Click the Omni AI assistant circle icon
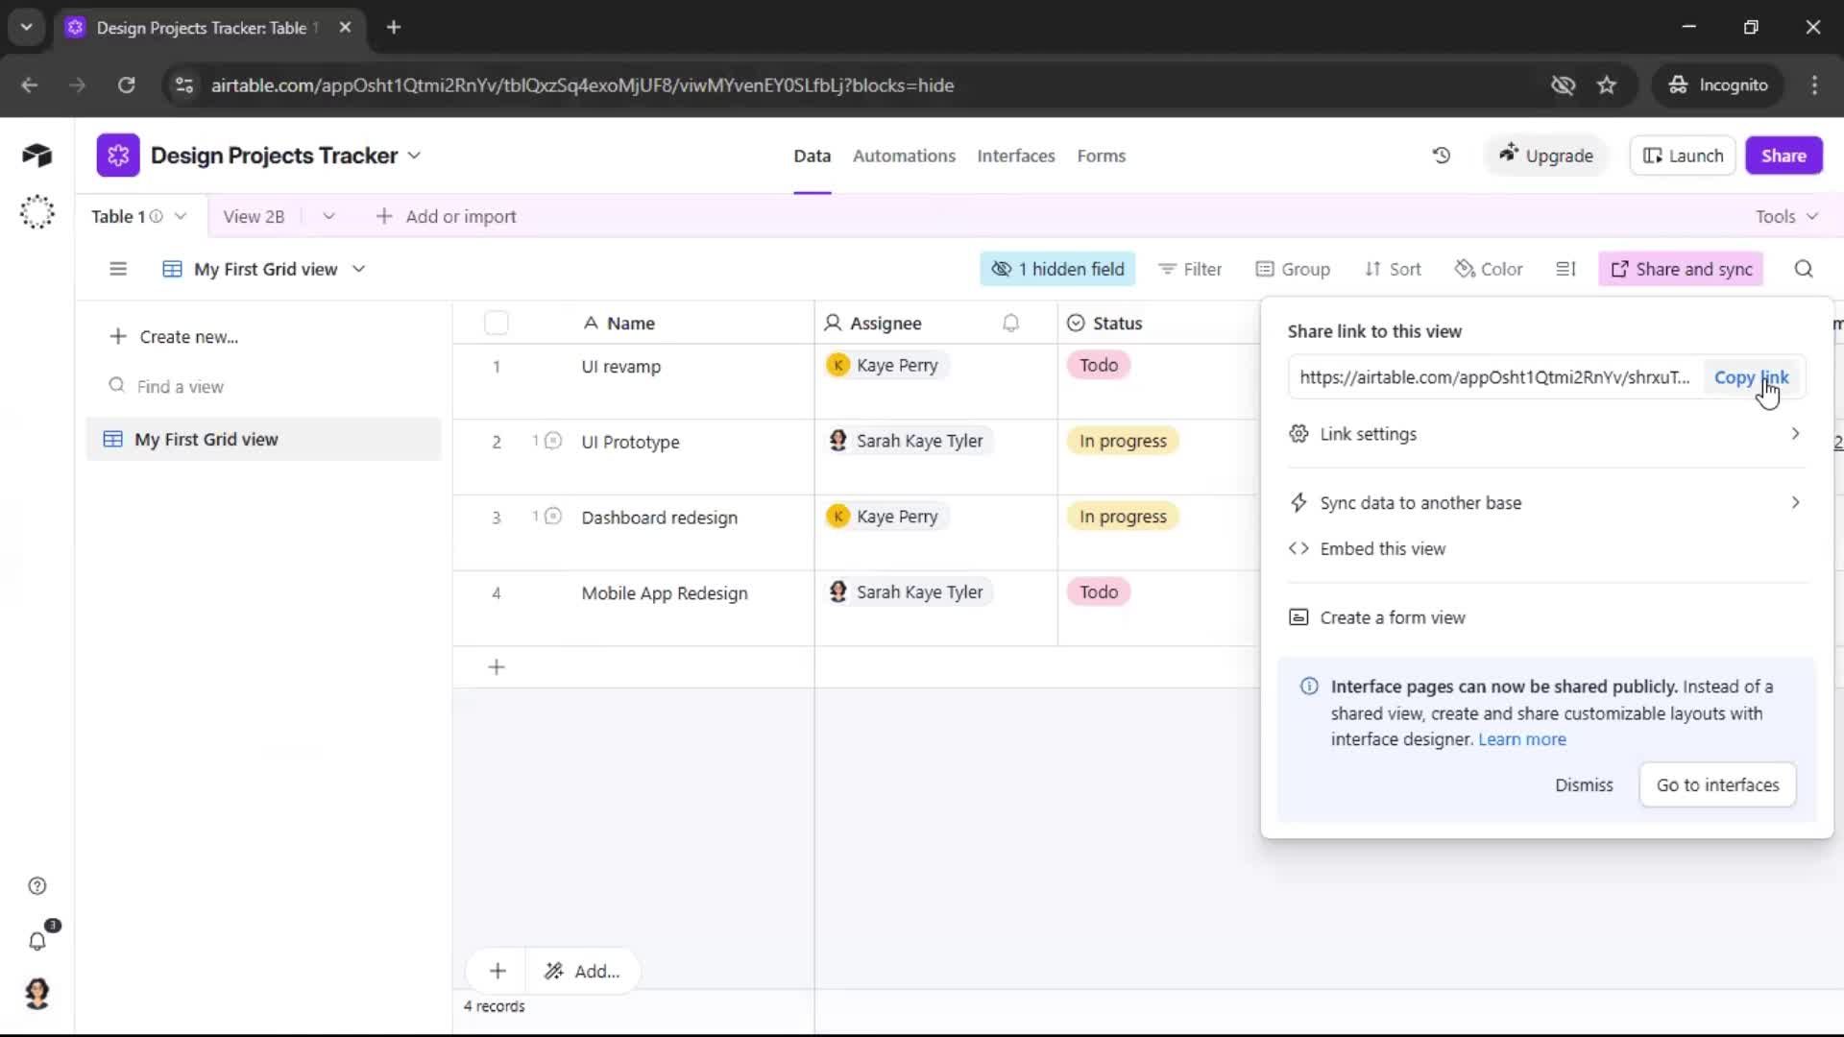 [36, 212]
